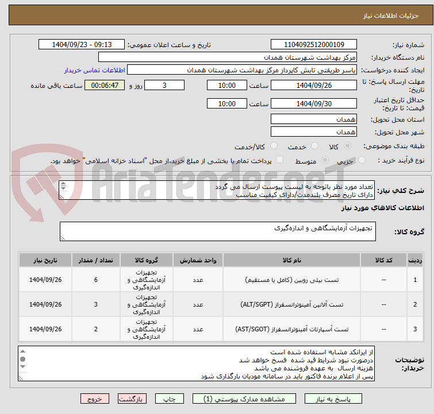The width and height of the screenshot is (434, 414).
Task: Click the چاپ print button
Action: point(170,399)
